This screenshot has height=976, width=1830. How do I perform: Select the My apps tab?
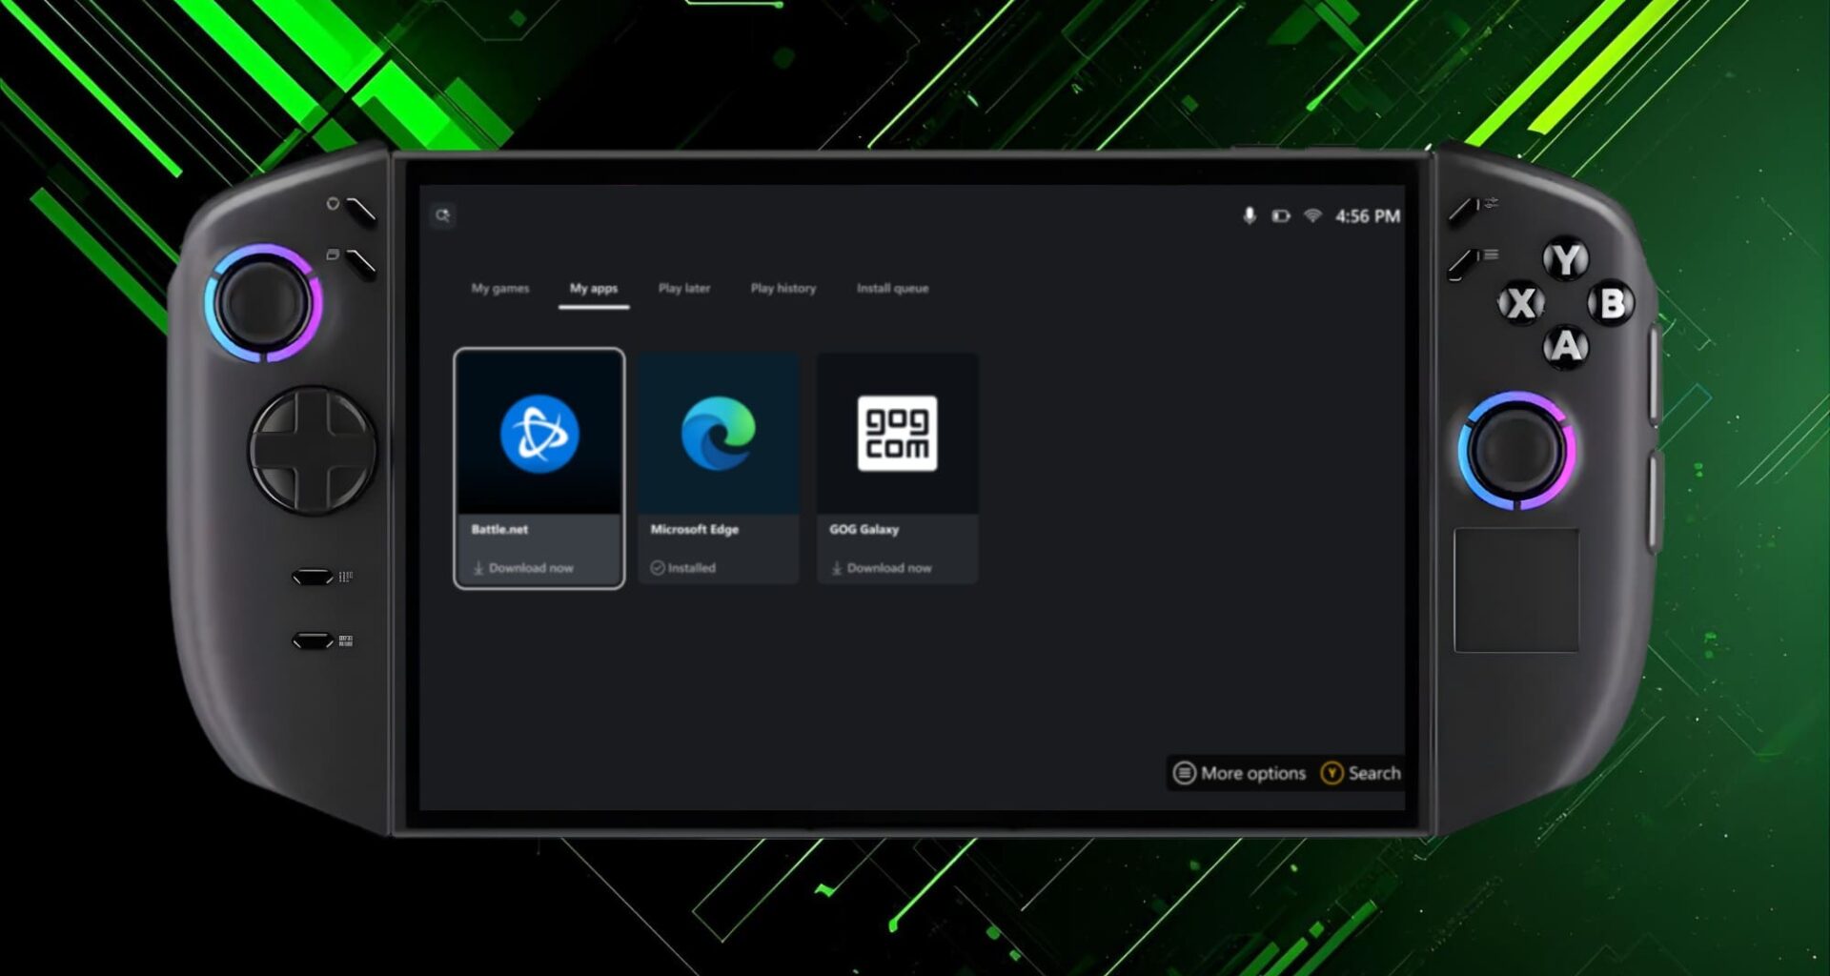pos(594,288)
